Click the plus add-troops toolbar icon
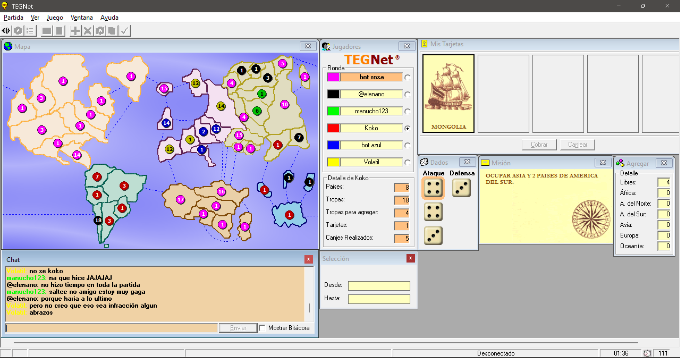Image resolution: width=680 pixels, height=358 pixels. point(75,31)
